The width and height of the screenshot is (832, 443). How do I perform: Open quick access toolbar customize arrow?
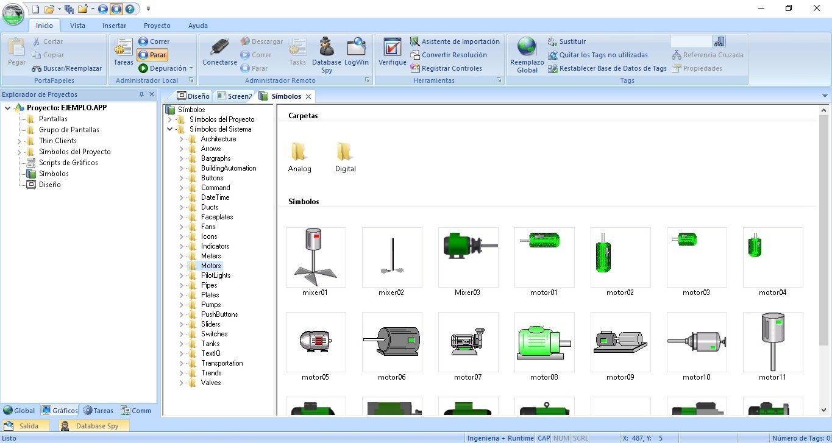[x=149, y=9]
